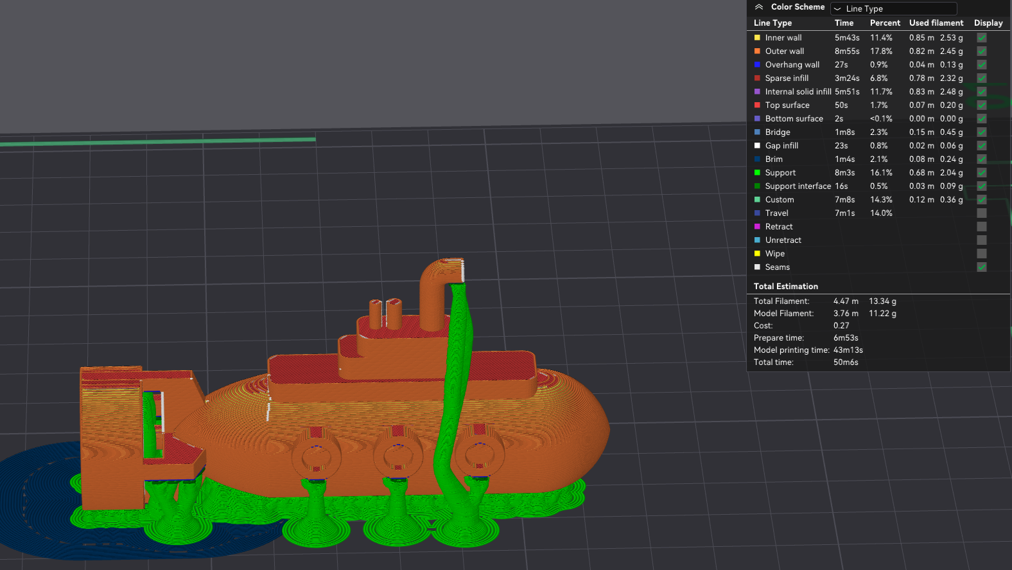The image size is (1012, 570).
Task: Toggle Bridge display checkbox
Action: 982,132
